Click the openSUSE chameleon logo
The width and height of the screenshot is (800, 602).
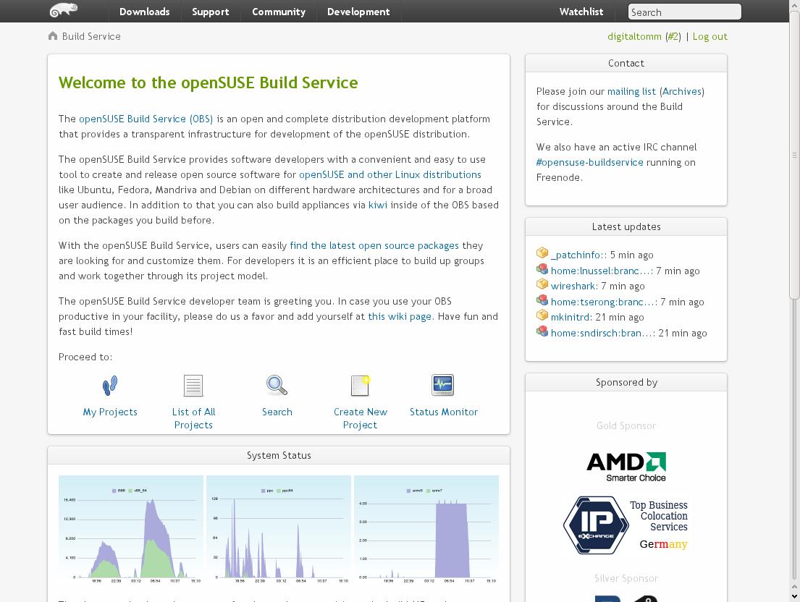pos(63,11)
